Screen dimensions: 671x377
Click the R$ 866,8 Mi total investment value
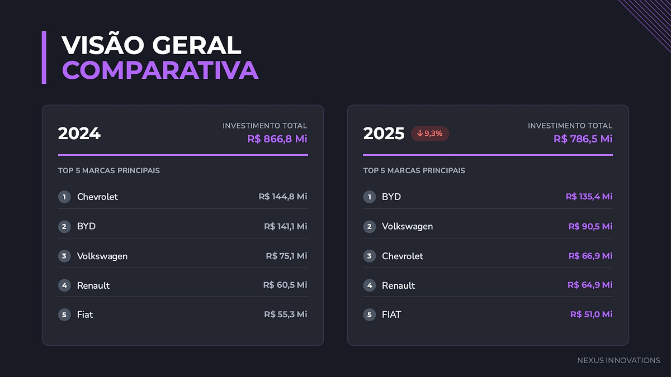coord(277,139)
